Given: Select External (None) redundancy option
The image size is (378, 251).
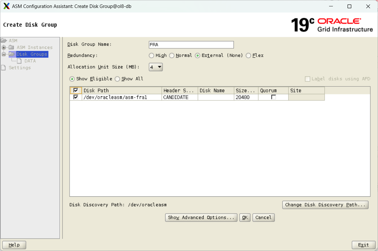Looking at the screenshot, I should pos(198,56).
